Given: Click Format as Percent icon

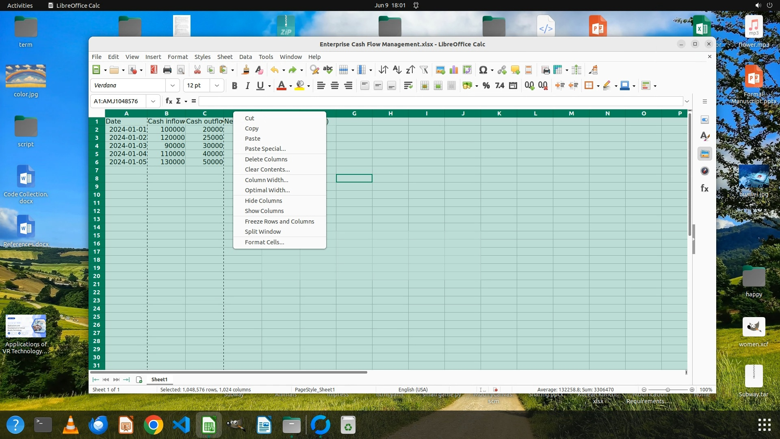Looking at the screenshot, I should (486, 85).
